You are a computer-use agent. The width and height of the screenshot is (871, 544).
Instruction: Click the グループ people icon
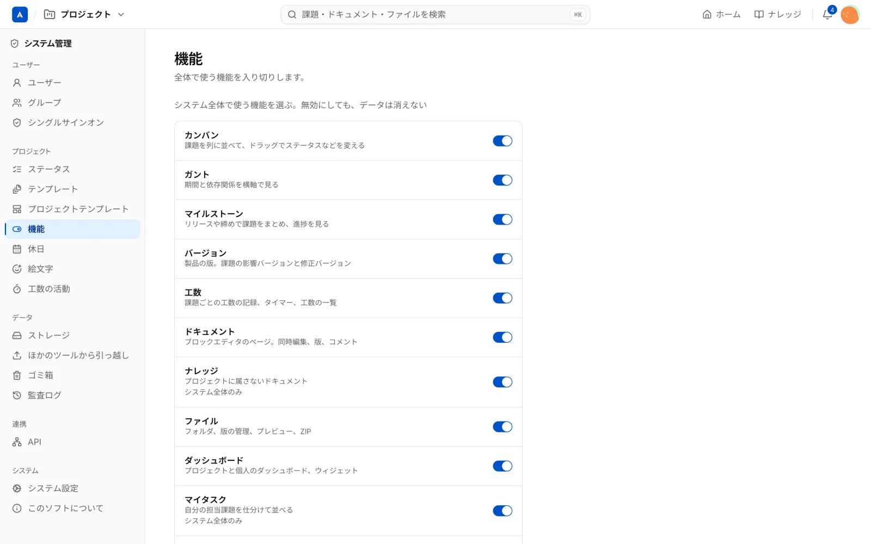pos(17,103)
